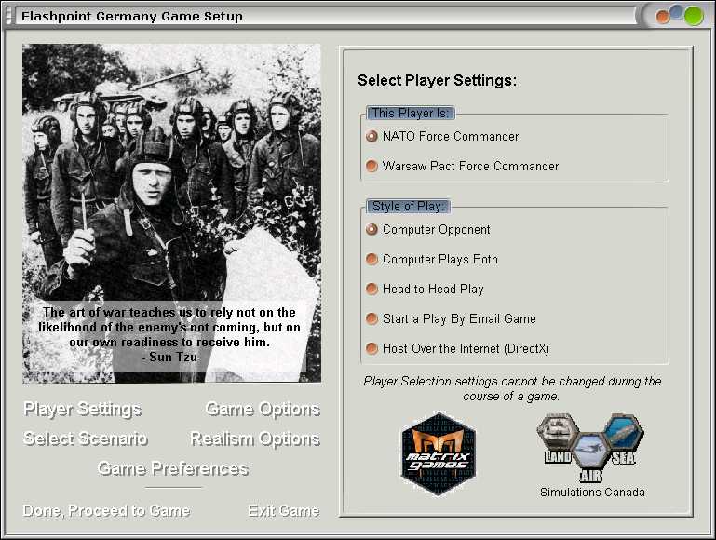Viewport: 716px width, 540px height.
Task: Open Game Options section
Action: (263, 409)
